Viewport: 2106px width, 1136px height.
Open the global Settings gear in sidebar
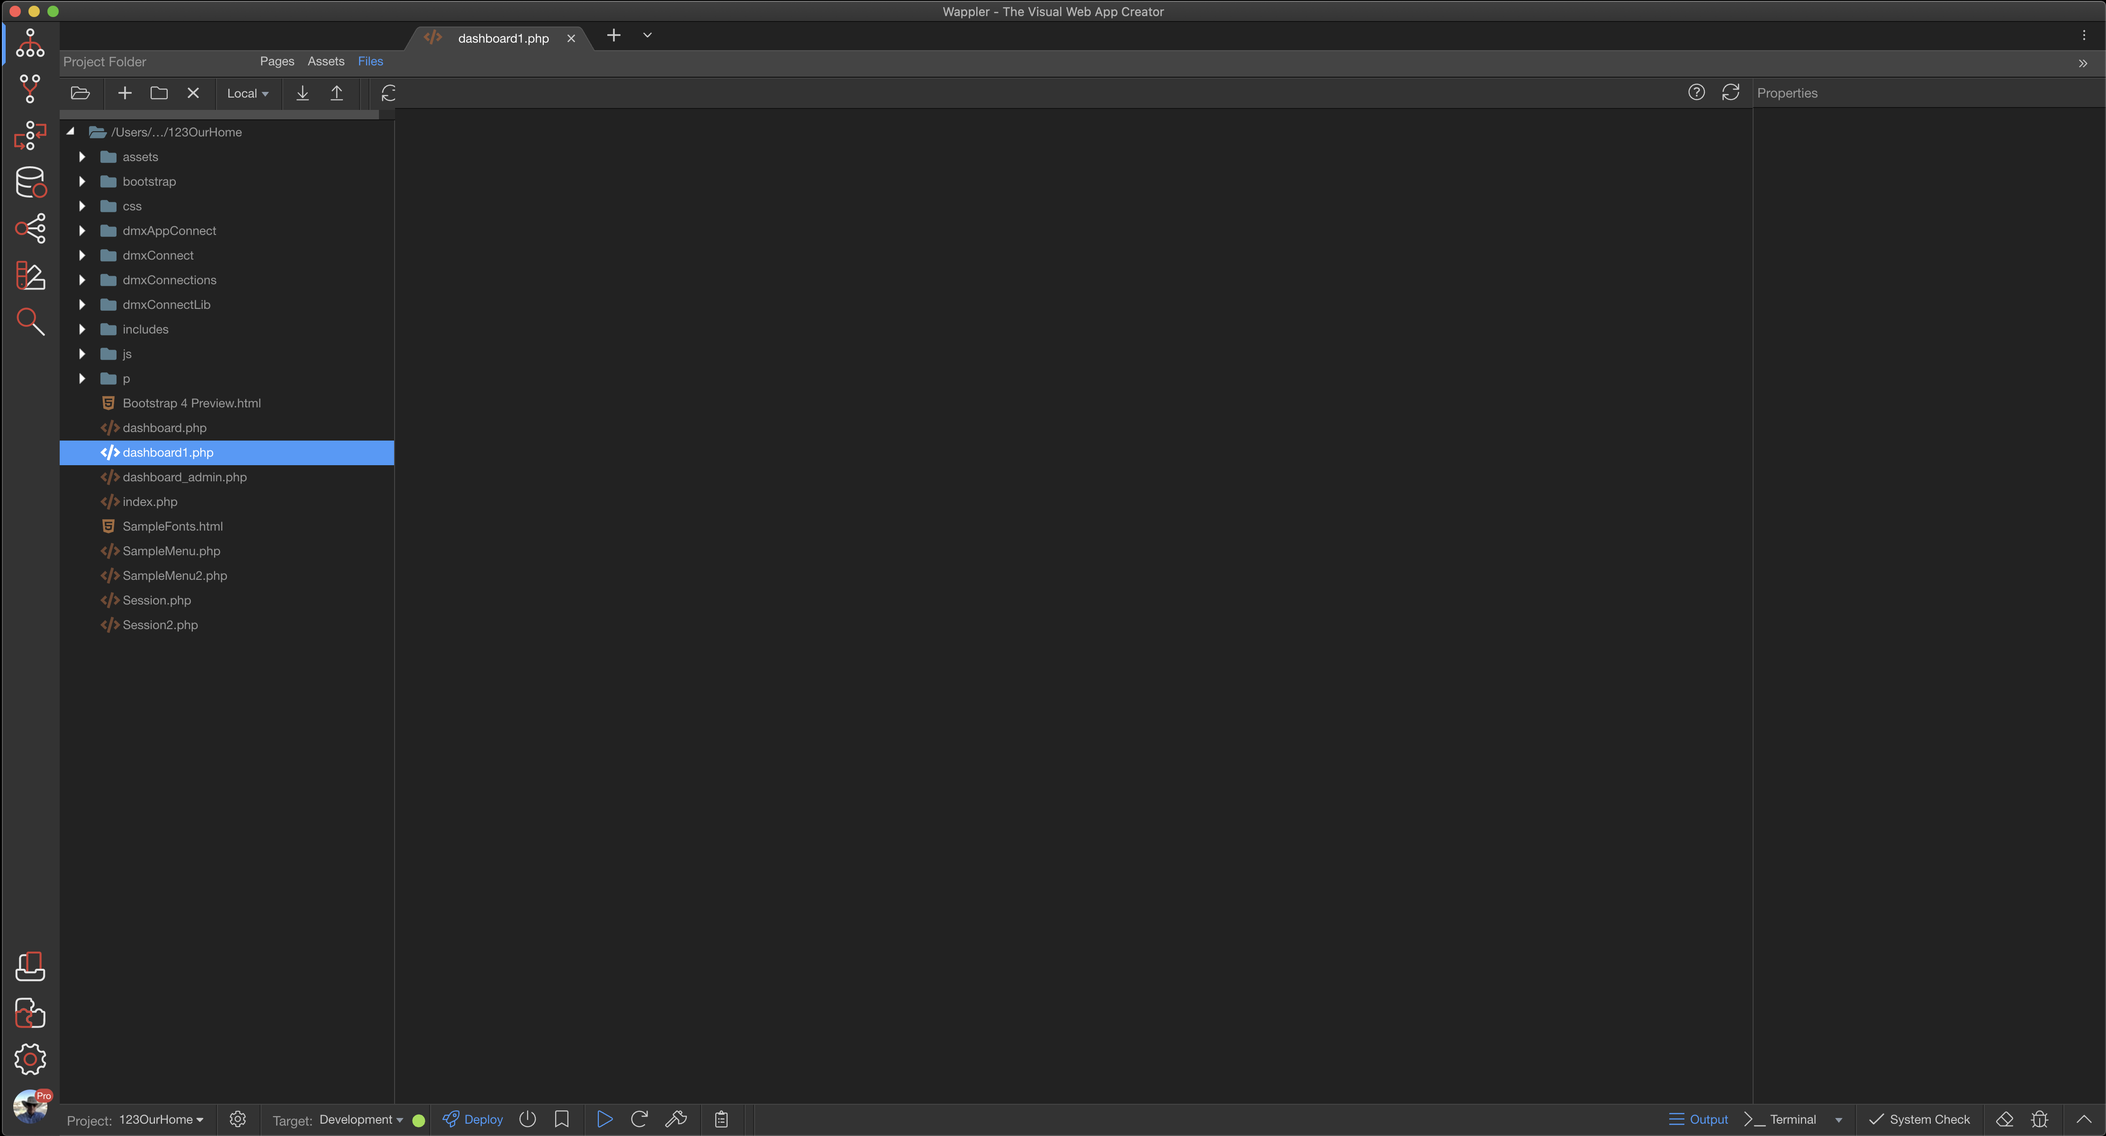(x=30, y=1059)
